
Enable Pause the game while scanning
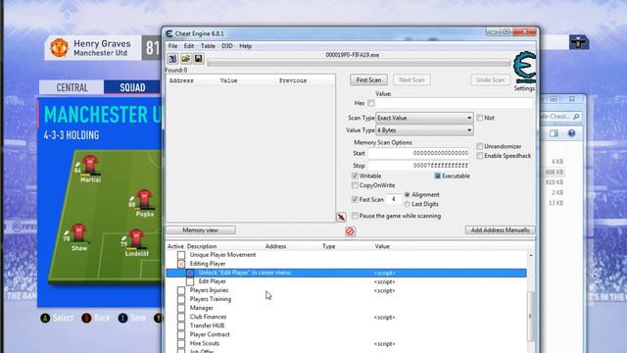(x=355, y=216)
